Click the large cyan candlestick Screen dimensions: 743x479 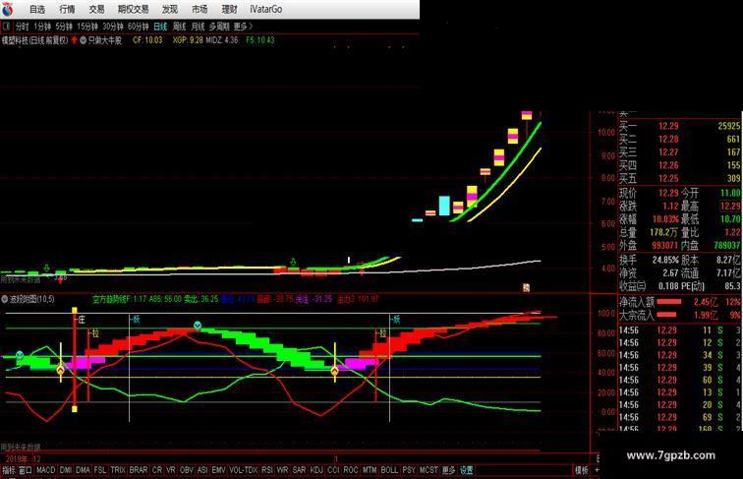[444, 206]
